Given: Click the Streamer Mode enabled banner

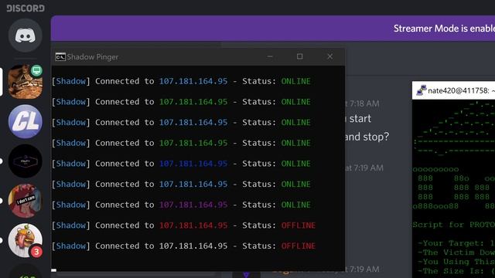Looking at the screenshot, I should point(273,29).
